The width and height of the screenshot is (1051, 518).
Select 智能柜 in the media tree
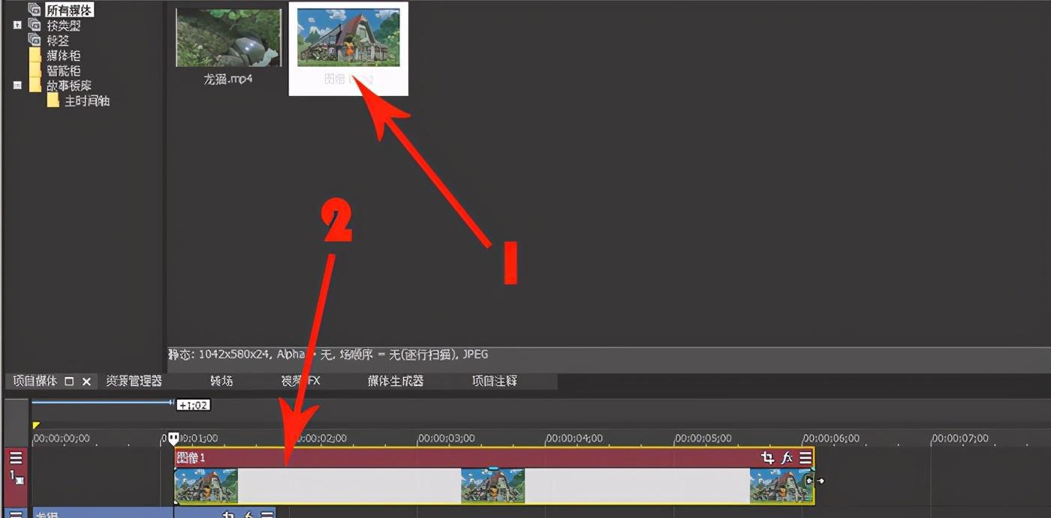pos(64,70)
